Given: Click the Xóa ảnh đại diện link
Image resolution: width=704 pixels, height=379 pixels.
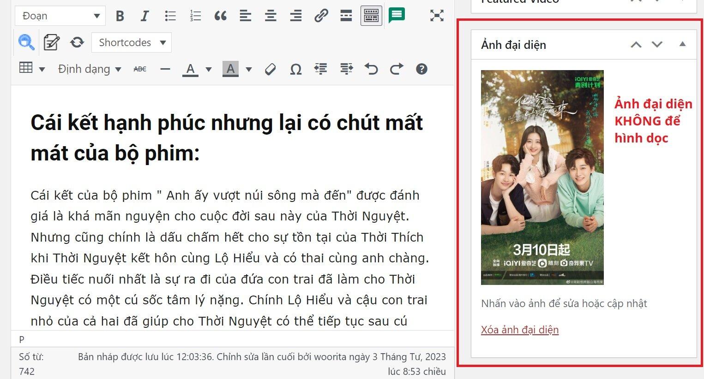Looking at the screenshot, I should [x=519, y=329].
